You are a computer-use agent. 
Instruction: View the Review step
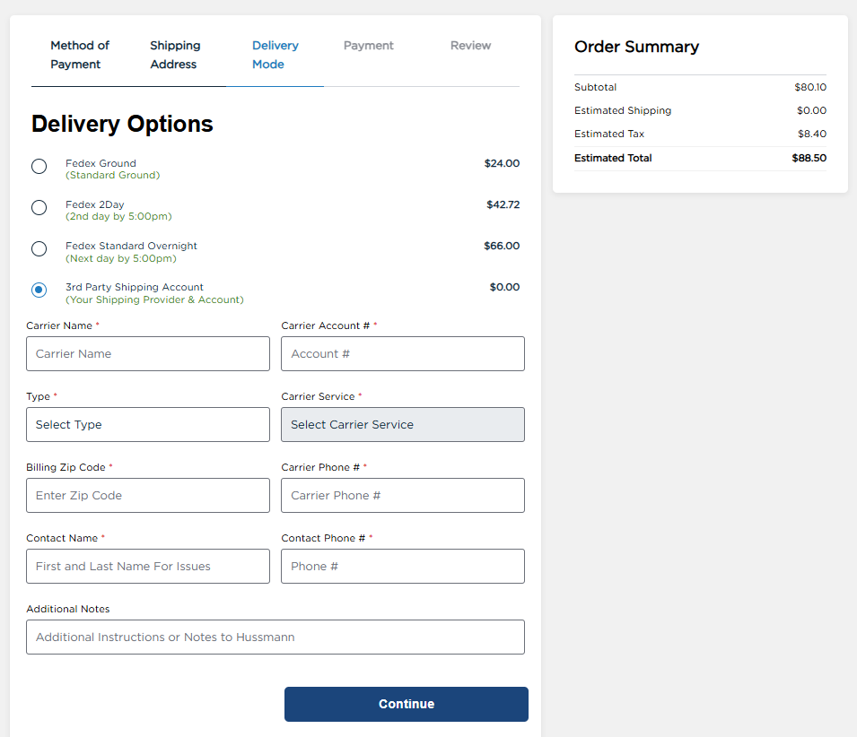[470, 45]
